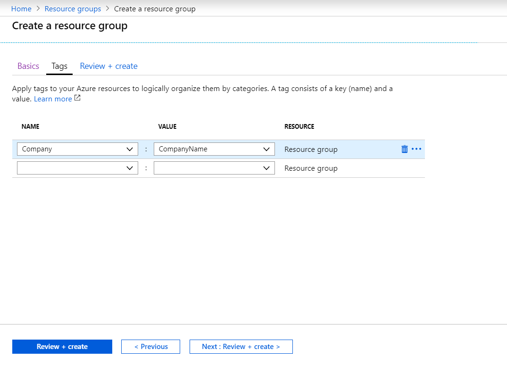The height and width of the screenshot is (366, 507).
Task: Open the empty second-row value dropdown arrow
Action: pos(267,168)
